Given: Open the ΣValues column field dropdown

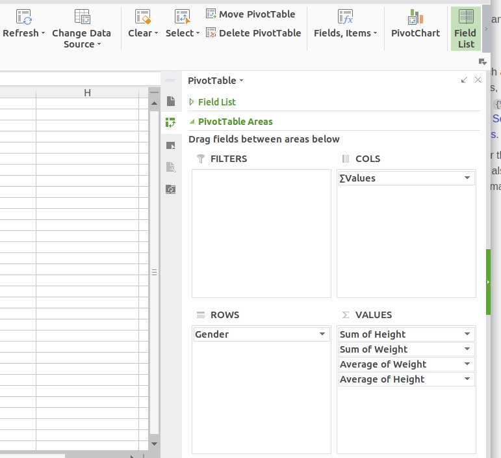Looking at the screenshot, I should coord(467,178).
